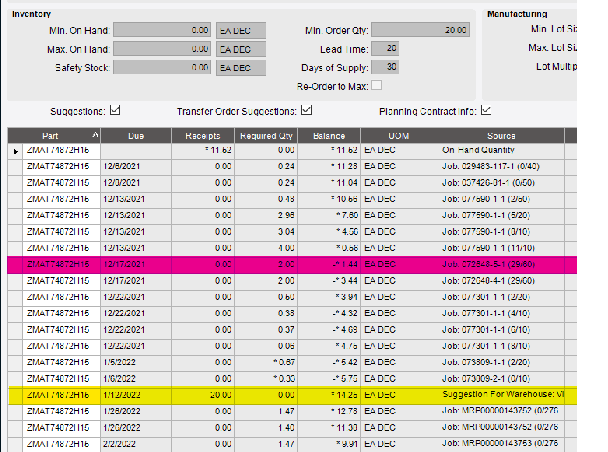Click the Days of Supply input field
The height and width of the screenshot is (452, 608).
click(x=385, y=67)
